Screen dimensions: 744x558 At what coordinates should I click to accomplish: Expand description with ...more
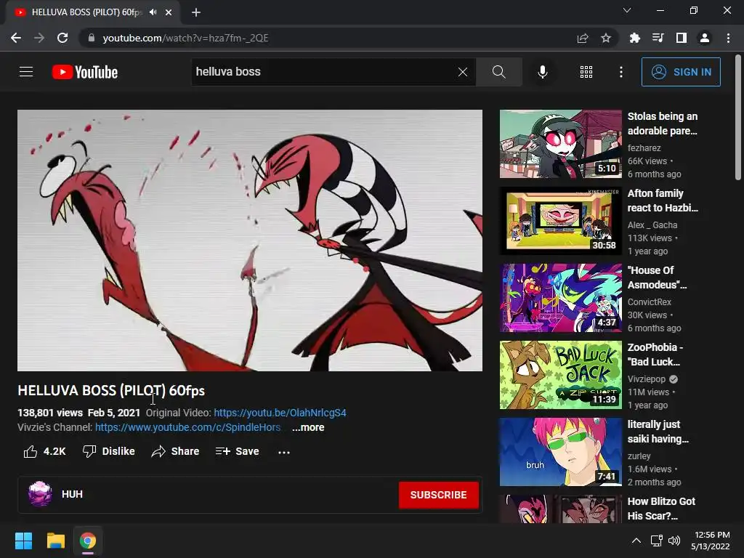[x=308, y=427]
